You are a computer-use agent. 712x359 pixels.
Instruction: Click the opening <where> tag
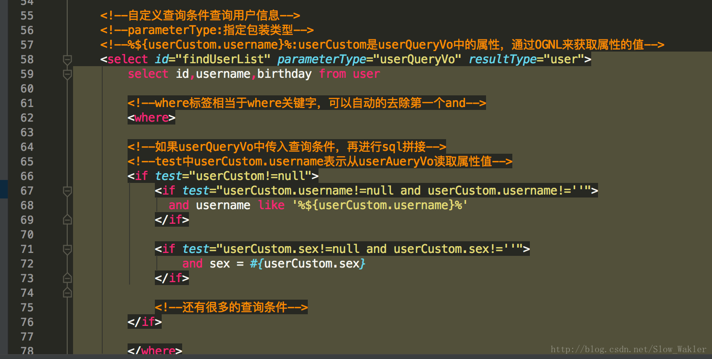pyautogui.click(x=151, y=118)
